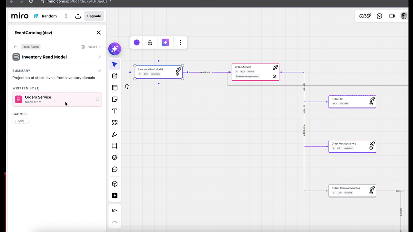Click the selection arrow tool
The height and width of the screenshot is (232, 413).
[x=115, y=64]
